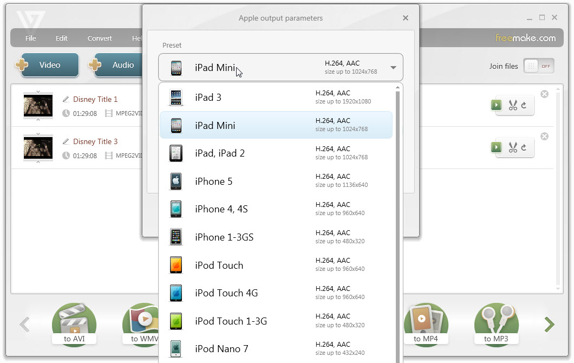Choose the iPhone 4, 4S preset
The image size is (574, 363).
pyautogui.click(x=276, y=209)
